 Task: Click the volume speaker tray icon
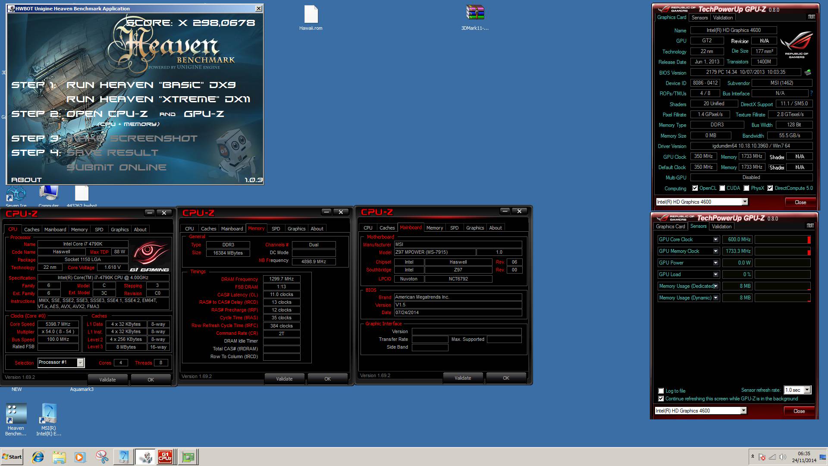click(783, 457)
